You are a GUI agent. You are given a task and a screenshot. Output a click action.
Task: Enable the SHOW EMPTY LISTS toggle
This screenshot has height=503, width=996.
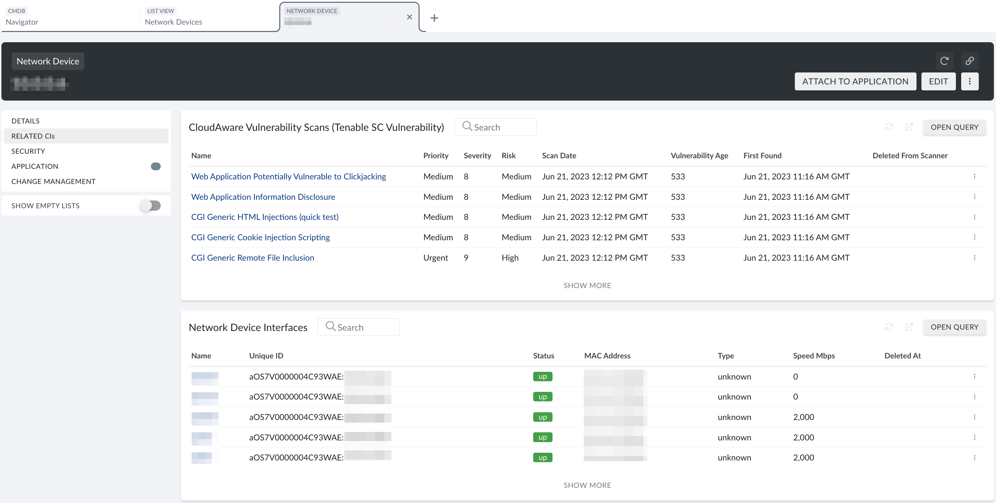tap(151, 205)
